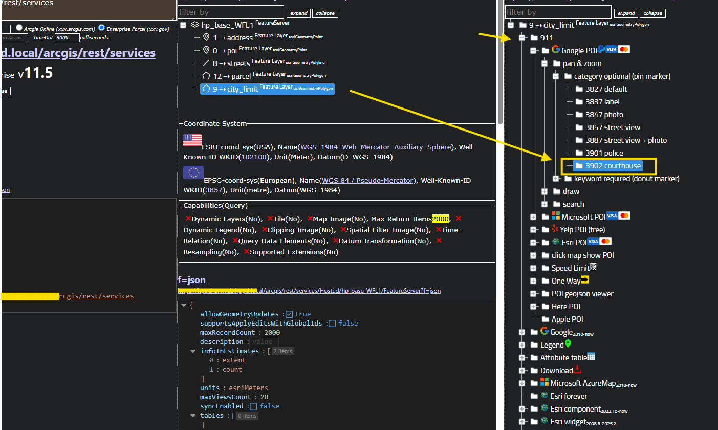Click the hp_base_WFL1 layers stack icon
This screenshot has width=718, height=430.
[x=194, y=25]
